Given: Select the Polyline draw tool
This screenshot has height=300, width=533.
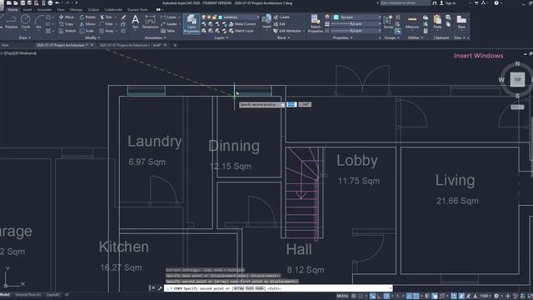Looking at the screenshot, I should click(11, 22).
